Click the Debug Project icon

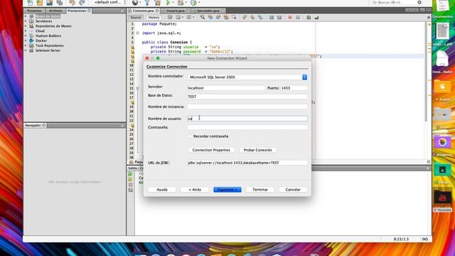(x=181, y=3)
